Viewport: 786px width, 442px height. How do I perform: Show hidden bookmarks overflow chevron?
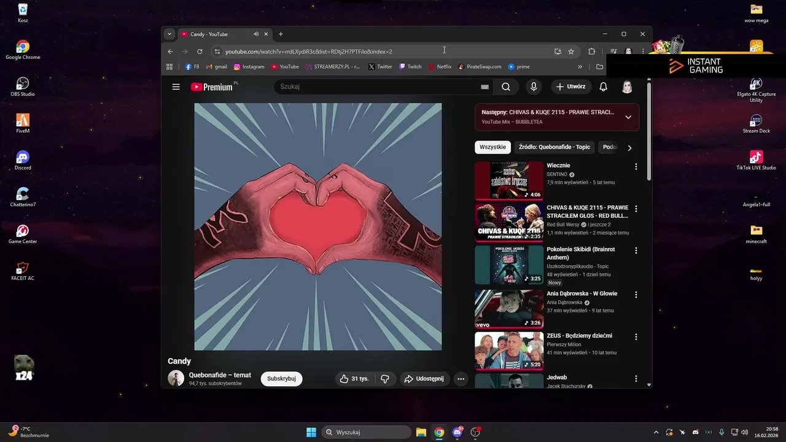click(x=580, y=66)
